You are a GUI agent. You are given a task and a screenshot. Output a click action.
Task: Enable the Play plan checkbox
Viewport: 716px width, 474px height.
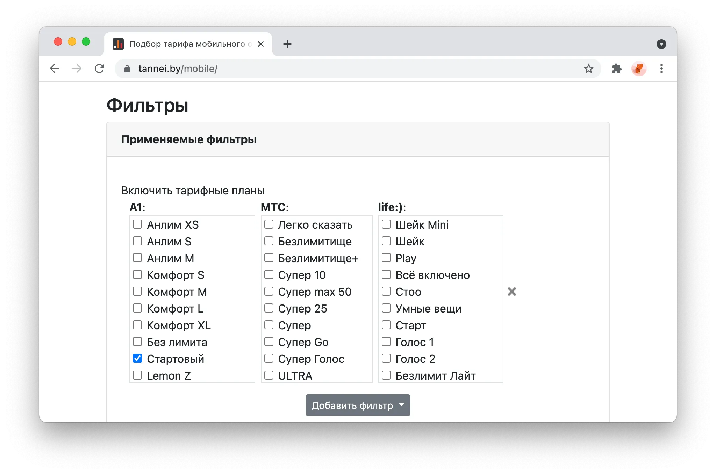click(386, 258)
